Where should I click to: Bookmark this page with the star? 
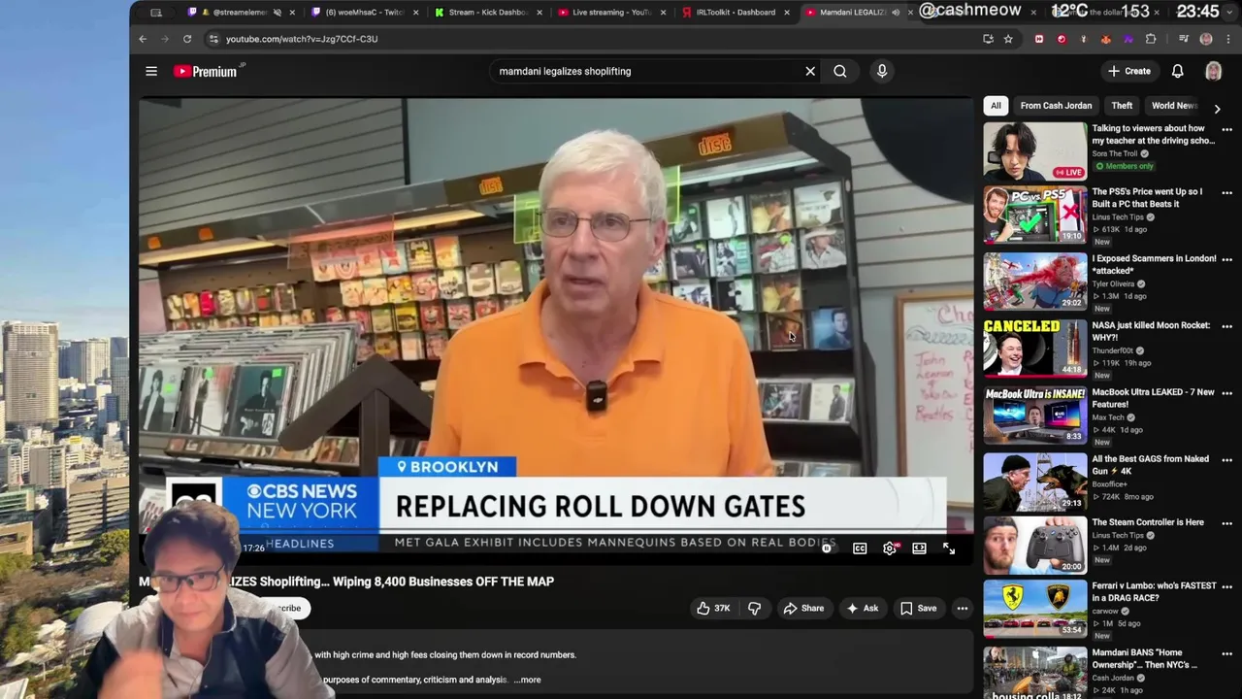(x=1008, y=39)
